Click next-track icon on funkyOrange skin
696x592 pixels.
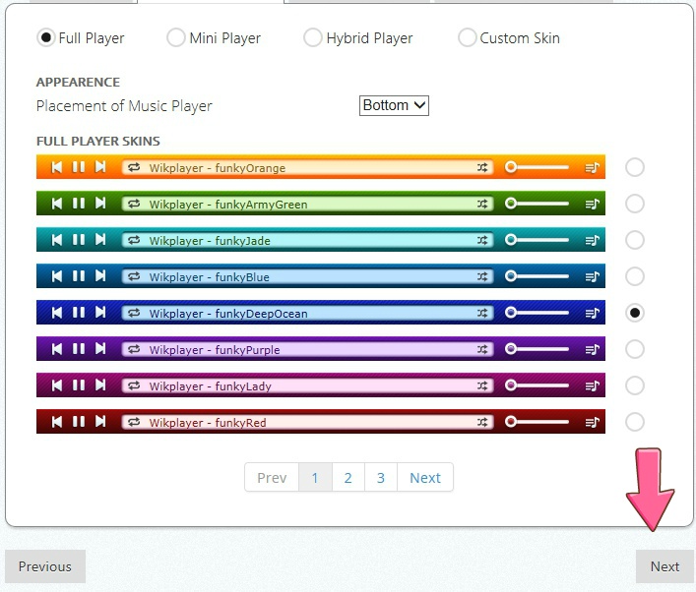(100, 167)
